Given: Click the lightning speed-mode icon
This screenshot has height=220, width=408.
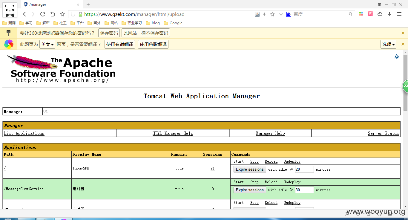Looking at the screenshot, I should click(264, 14).
